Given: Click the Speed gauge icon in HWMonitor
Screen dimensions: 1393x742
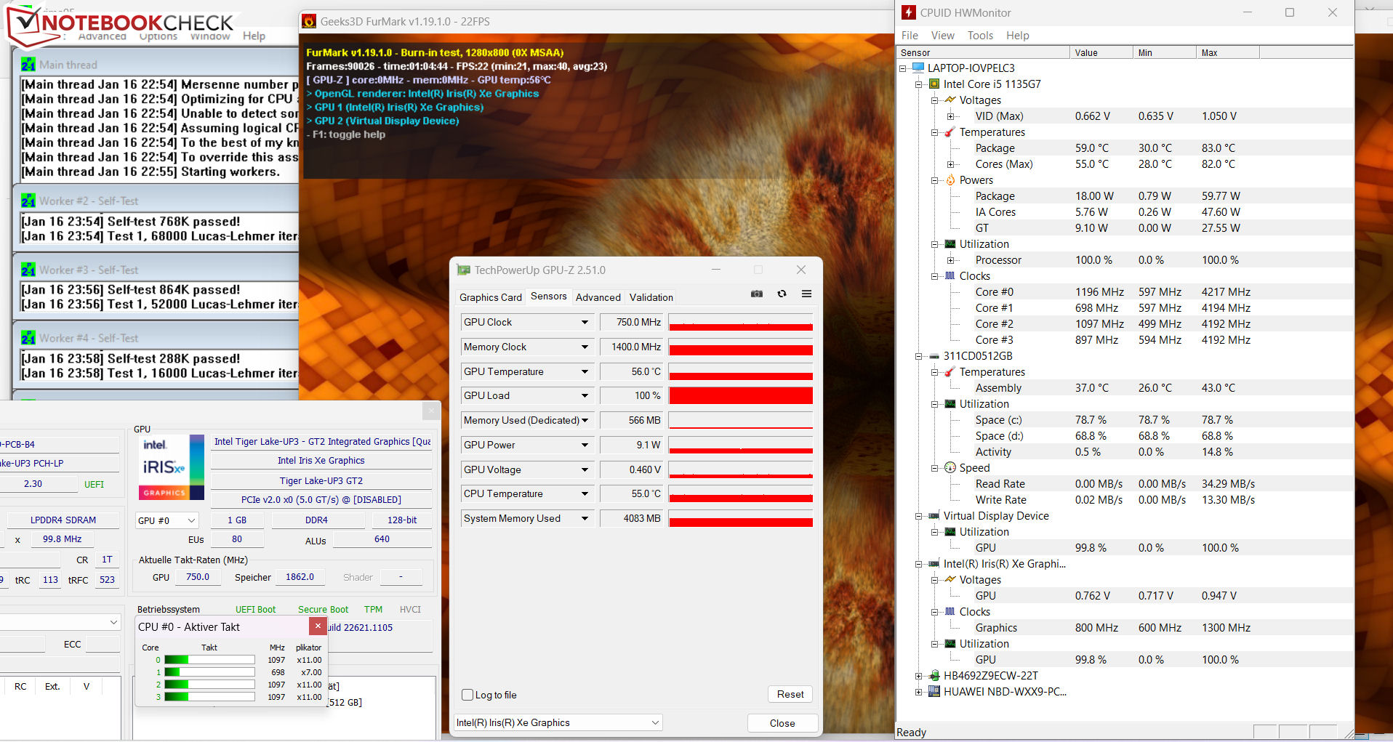Looking at the screenshot, I should [x=950, y=467].
